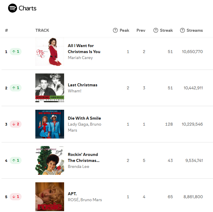213x212 pixels.
Task: Visit the Brenda Lee artist link
Action: [78, 167]
